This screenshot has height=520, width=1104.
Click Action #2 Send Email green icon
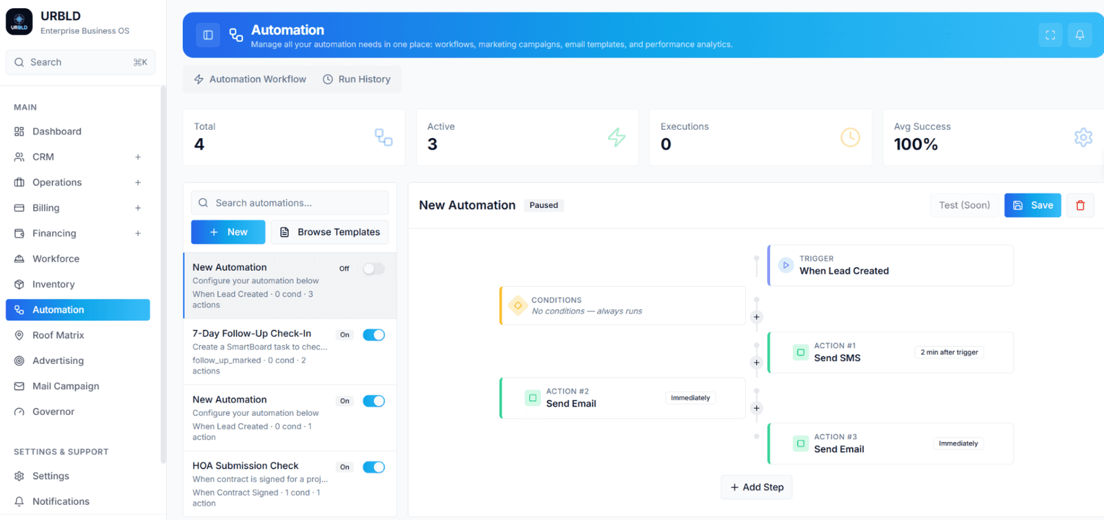533,398
